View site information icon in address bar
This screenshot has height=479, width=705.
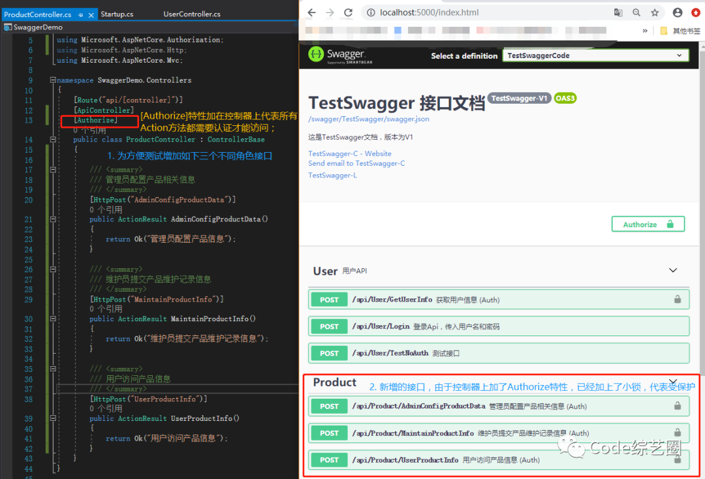pyautogui.click(x=371, y=12)
